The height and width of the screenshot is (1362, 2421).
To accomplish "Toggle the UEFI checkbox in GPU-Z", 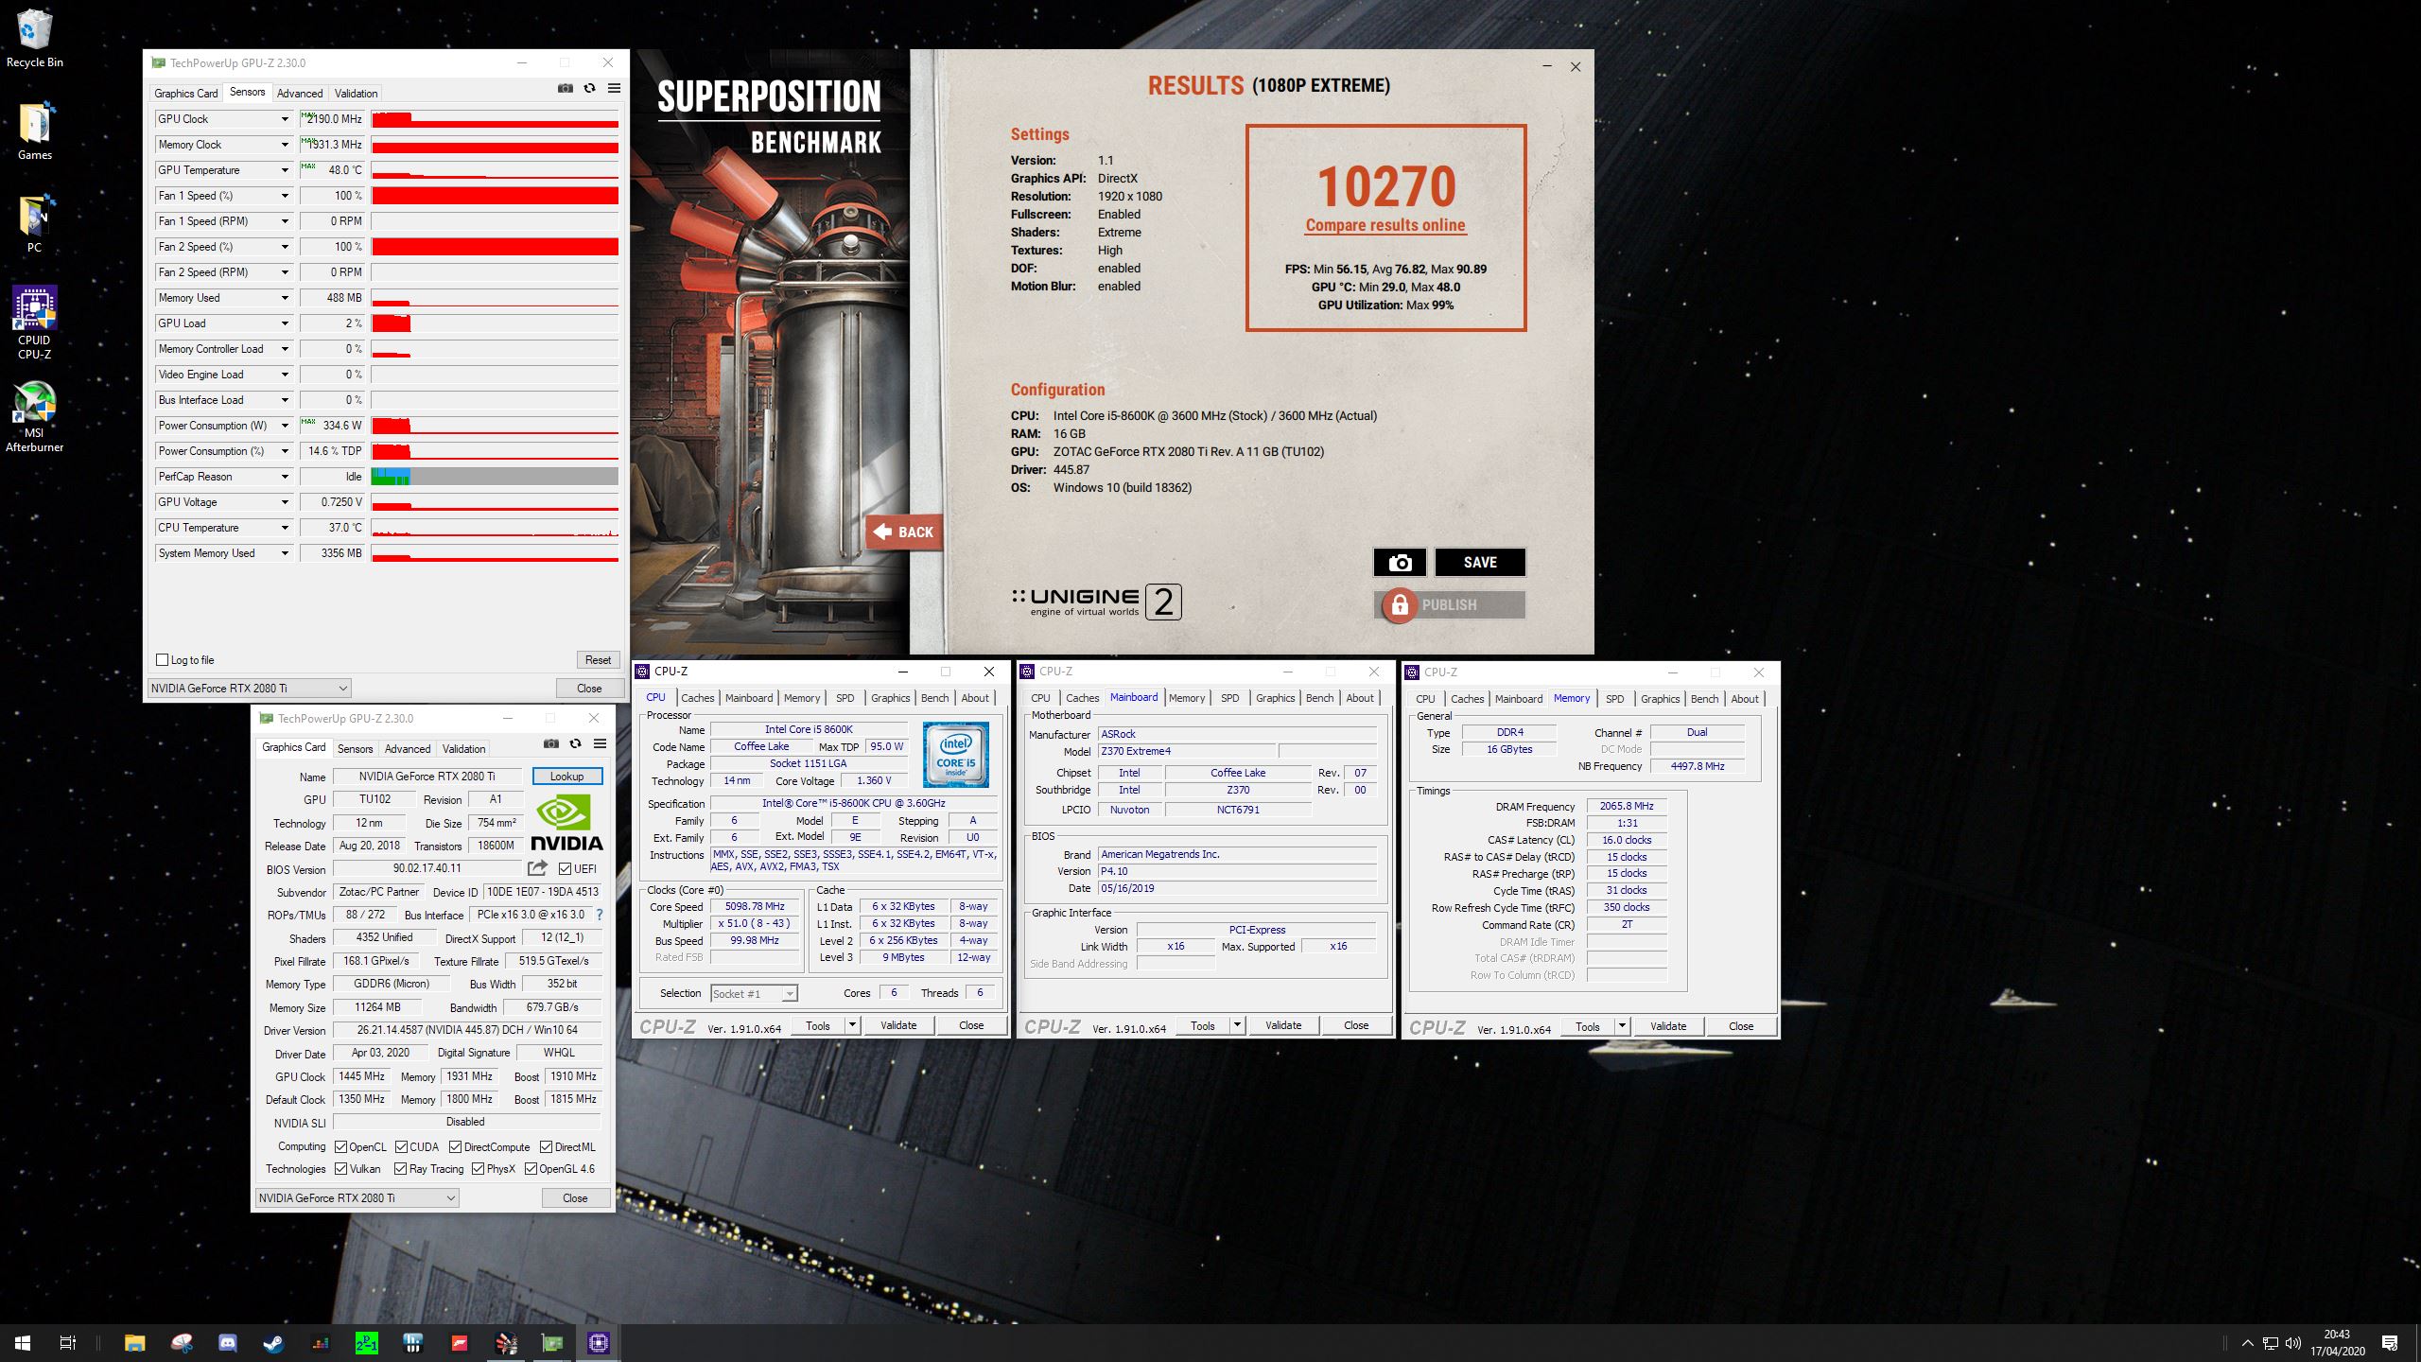I will click(565, 868).
